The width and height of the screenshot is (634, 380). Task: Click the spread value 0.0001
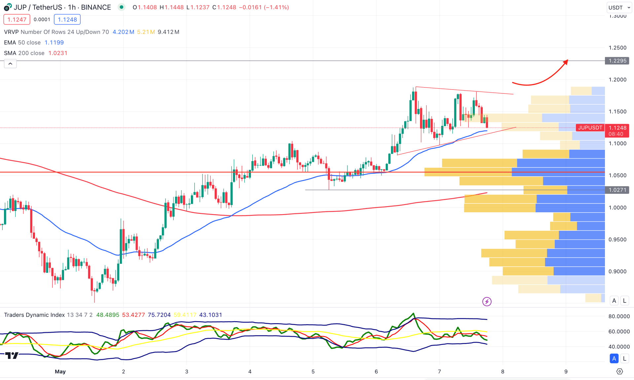42,19
